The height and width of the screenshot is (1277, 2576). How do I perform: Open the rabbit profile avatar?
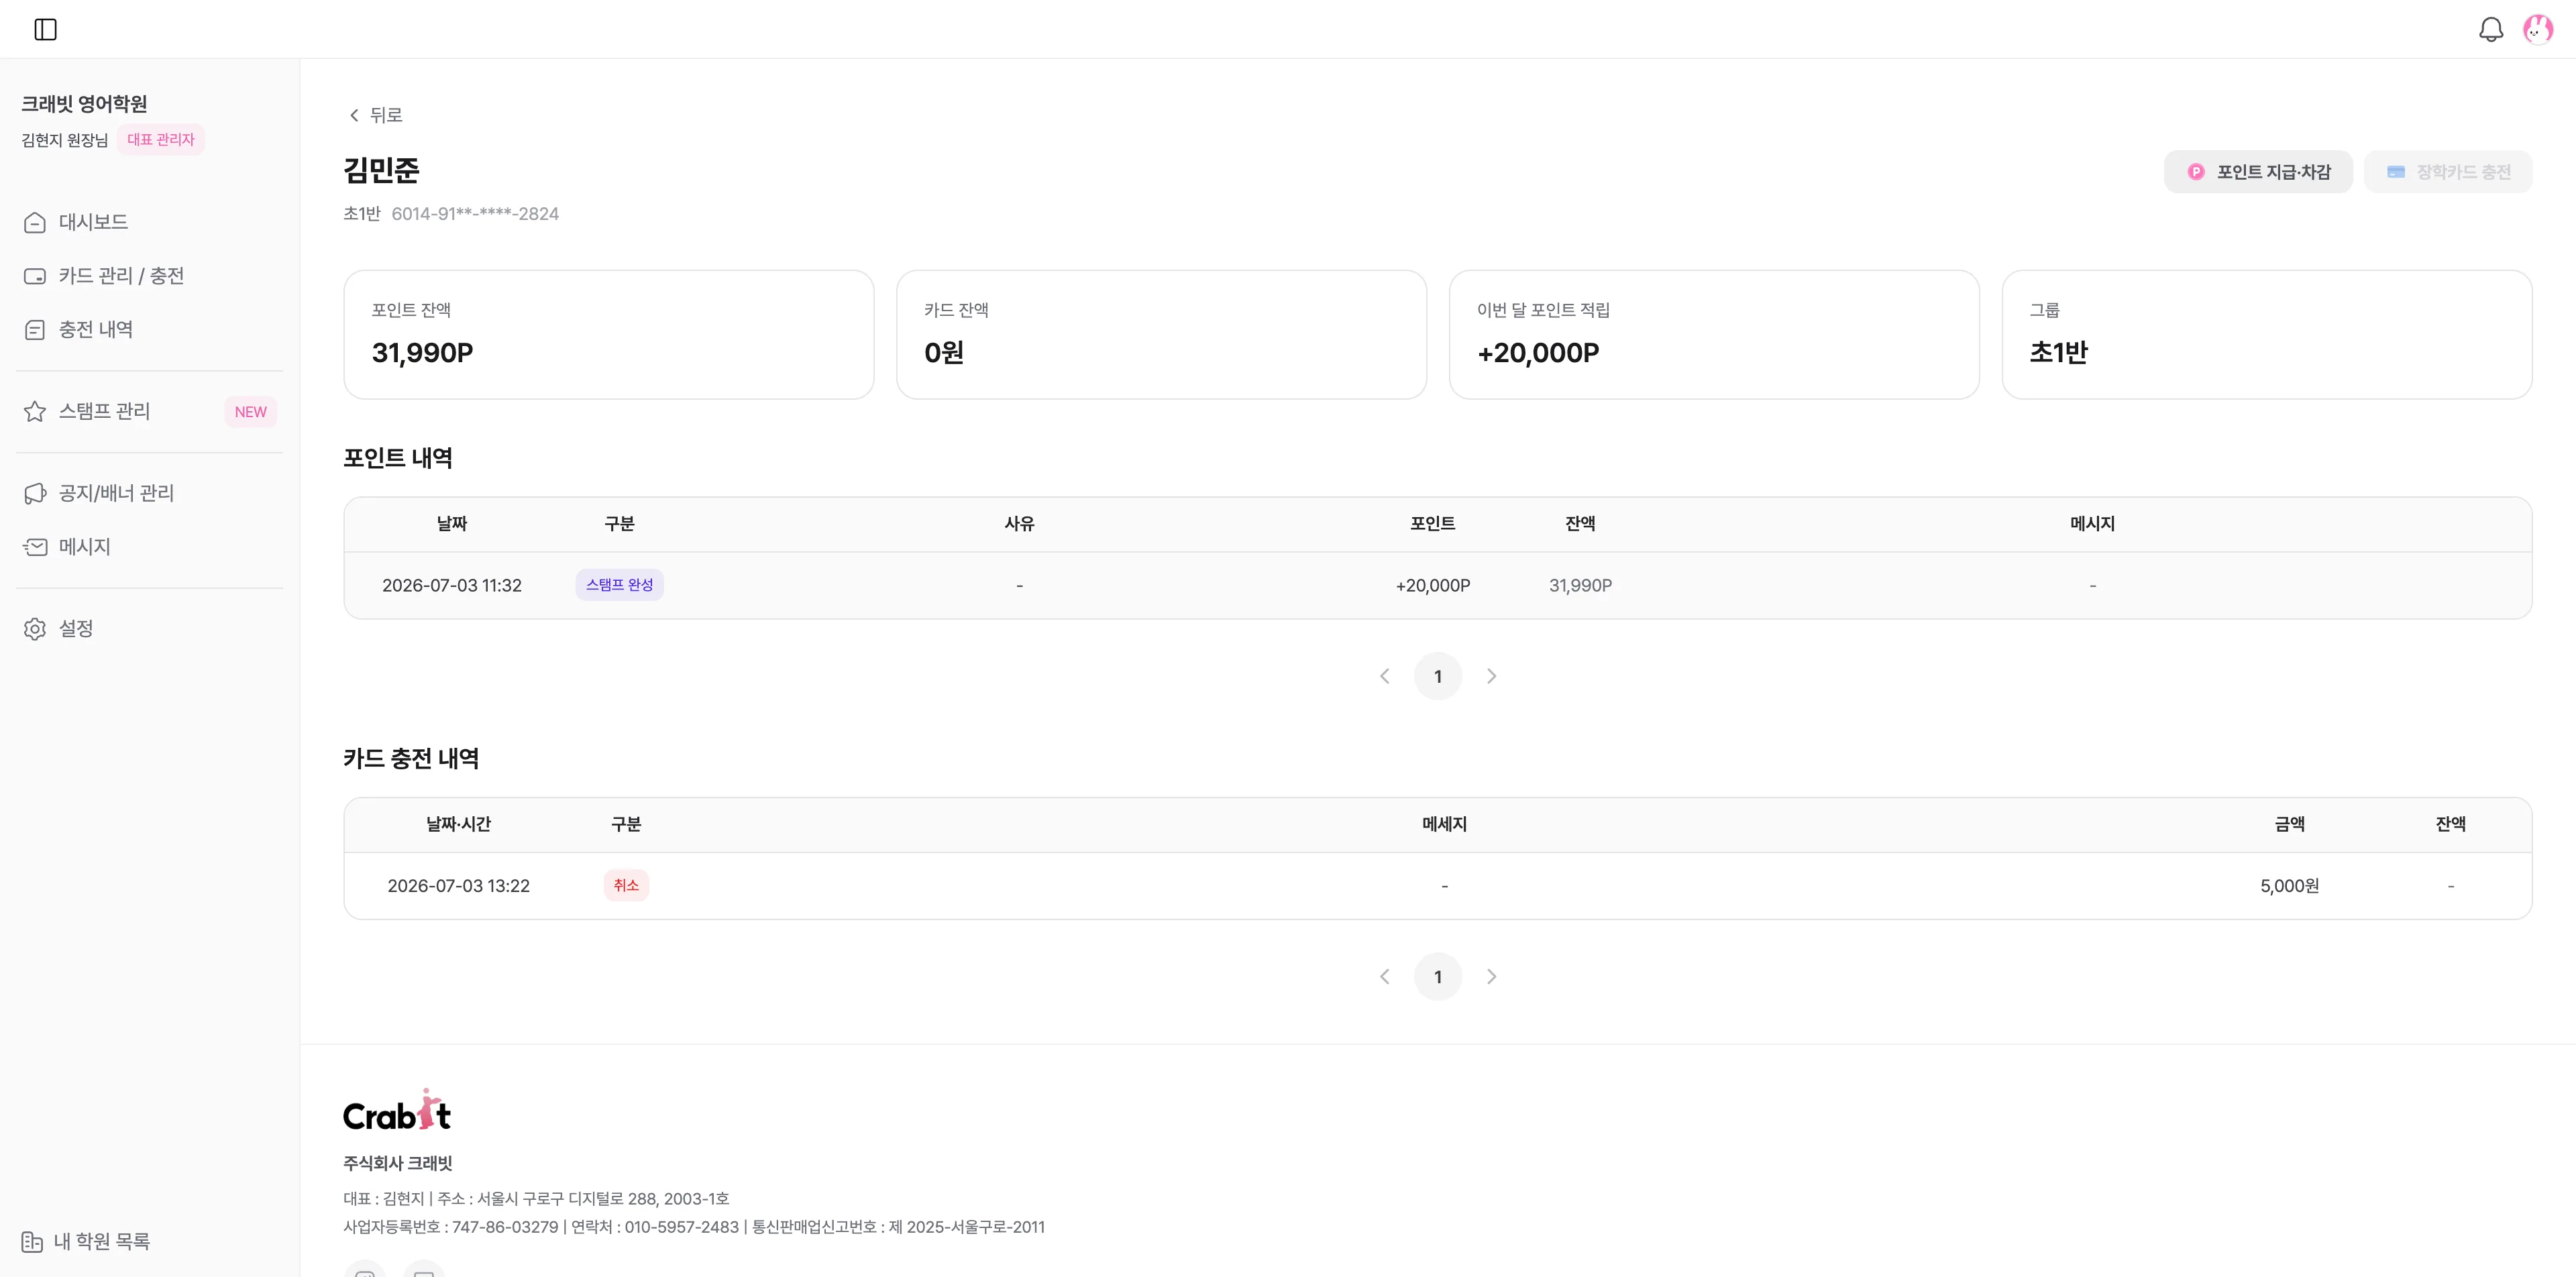click(2538, 29)
